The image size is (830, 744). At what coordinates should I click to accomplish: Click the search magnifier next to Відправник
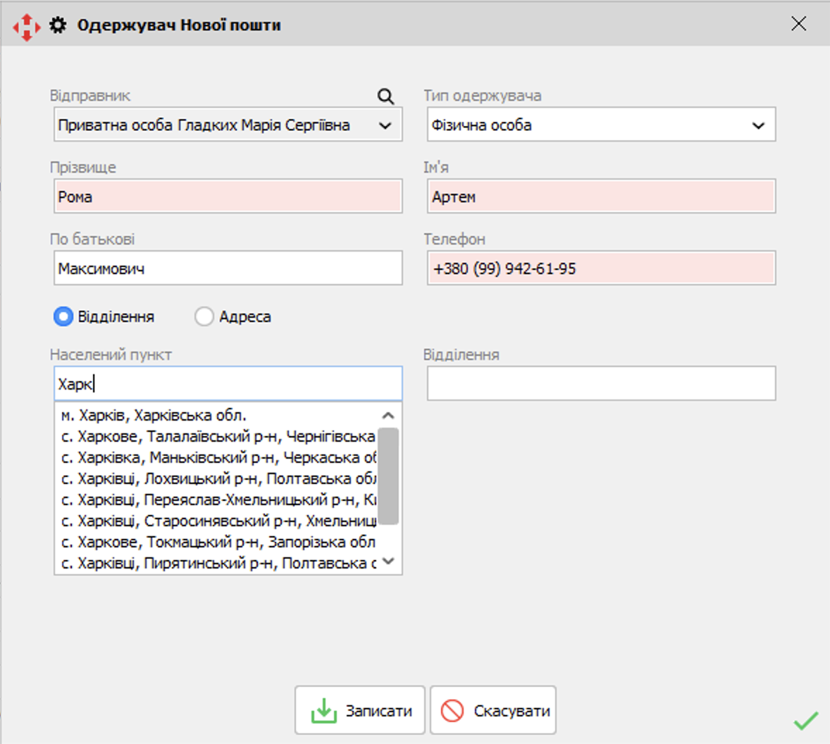tap(385, 97)
